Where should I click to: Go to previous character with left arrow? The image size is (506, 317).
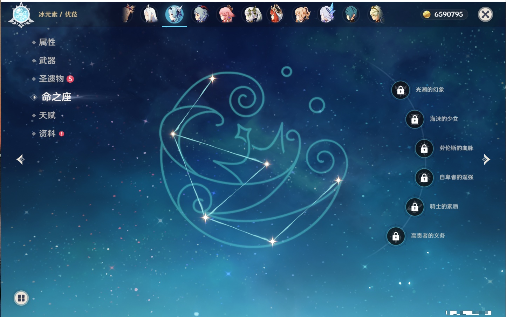click(20, 159)
